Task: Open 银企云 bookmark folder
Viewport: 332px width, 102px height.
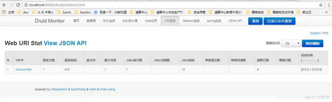Action: point(304,12)
